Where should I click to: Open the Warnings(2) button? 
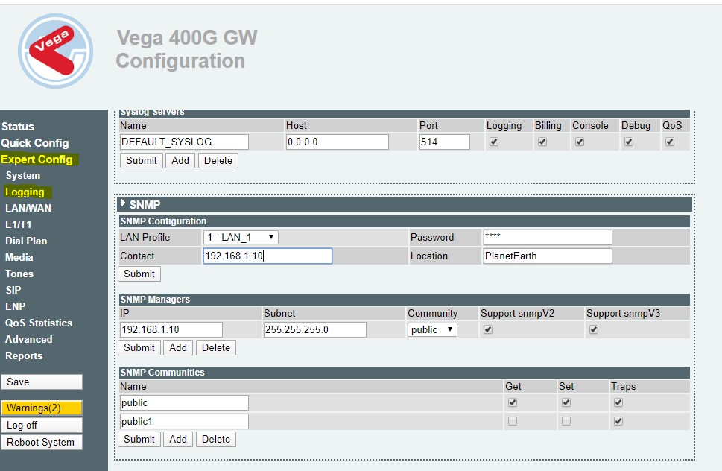pos(42,408)
